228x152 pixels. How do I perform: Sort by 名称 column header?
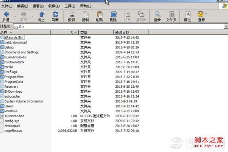[x=25, y=33]
